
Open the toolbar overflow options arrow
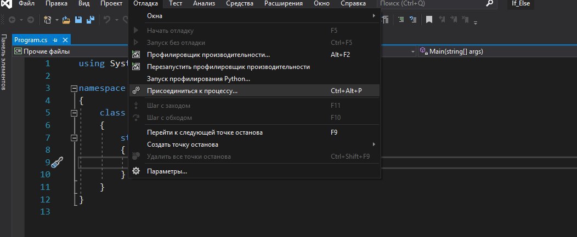pos(476,23)
